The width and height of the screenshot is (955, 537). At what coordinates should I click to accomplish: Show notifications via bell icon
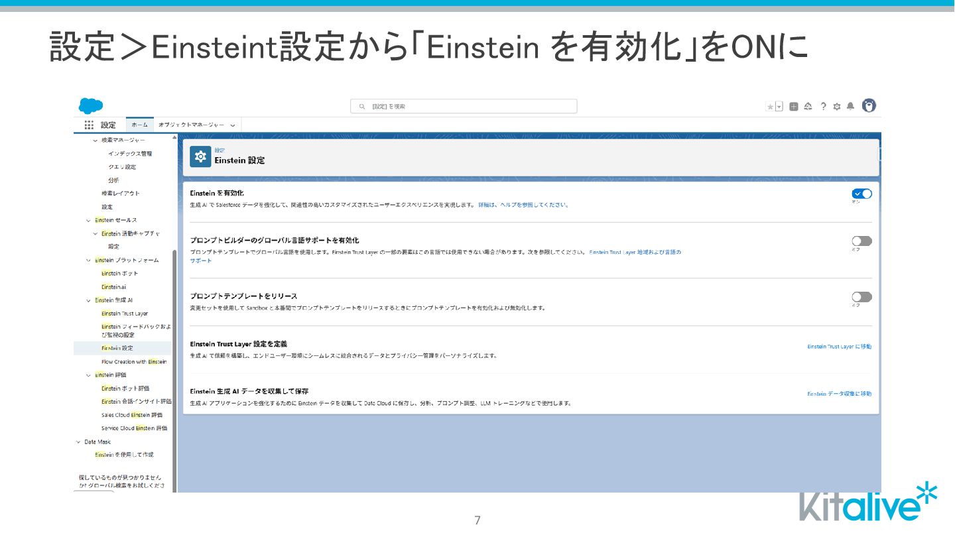click(850, 106)
